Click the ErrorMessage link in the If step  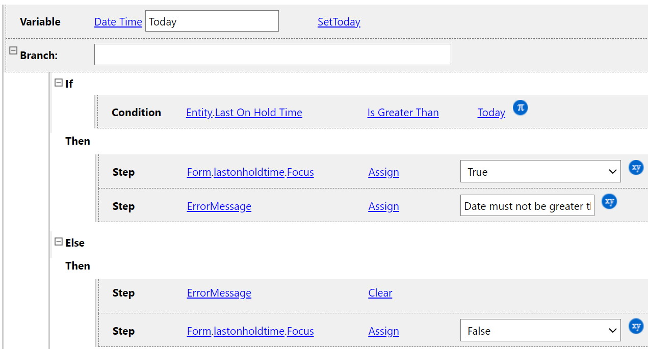tap(219, 206)
